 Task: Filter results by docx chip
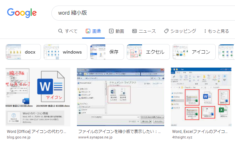[23, 52]
